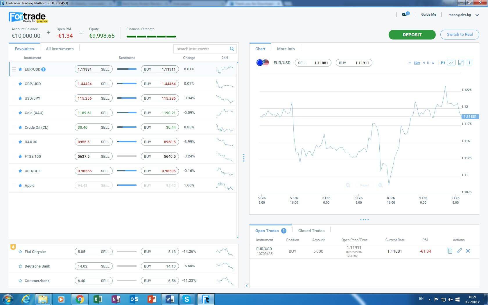The width and height of the screenshot is (488, 305).
Task: Unfavourite Crude Oil (CL) star
Action: coord(20,127)
